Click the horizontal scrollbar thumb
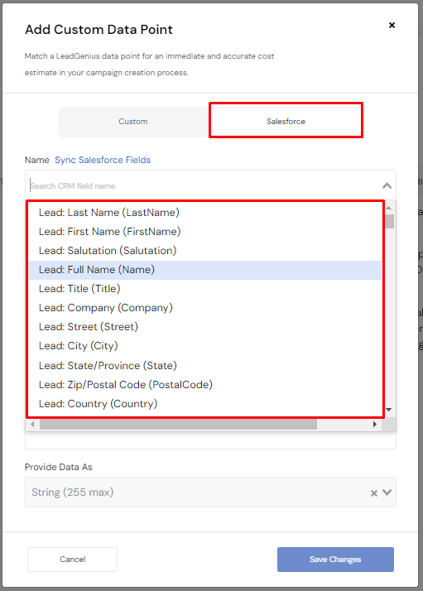The image size is (423, 591). 178,425
